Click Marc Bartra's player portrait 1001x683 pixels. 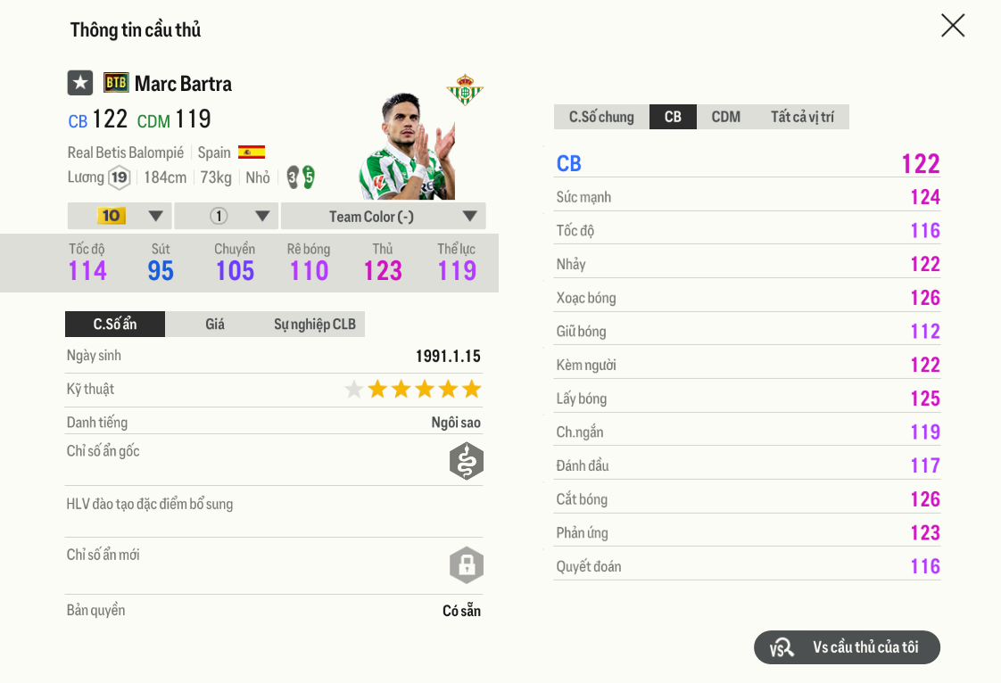click(x=407, y=147)
